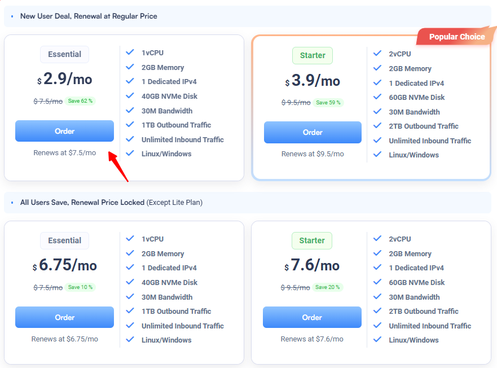Click the checkmark next to 30M Bandwidth in lower Essential plan
Screen dimensions: 497x368
click(130, 296)
